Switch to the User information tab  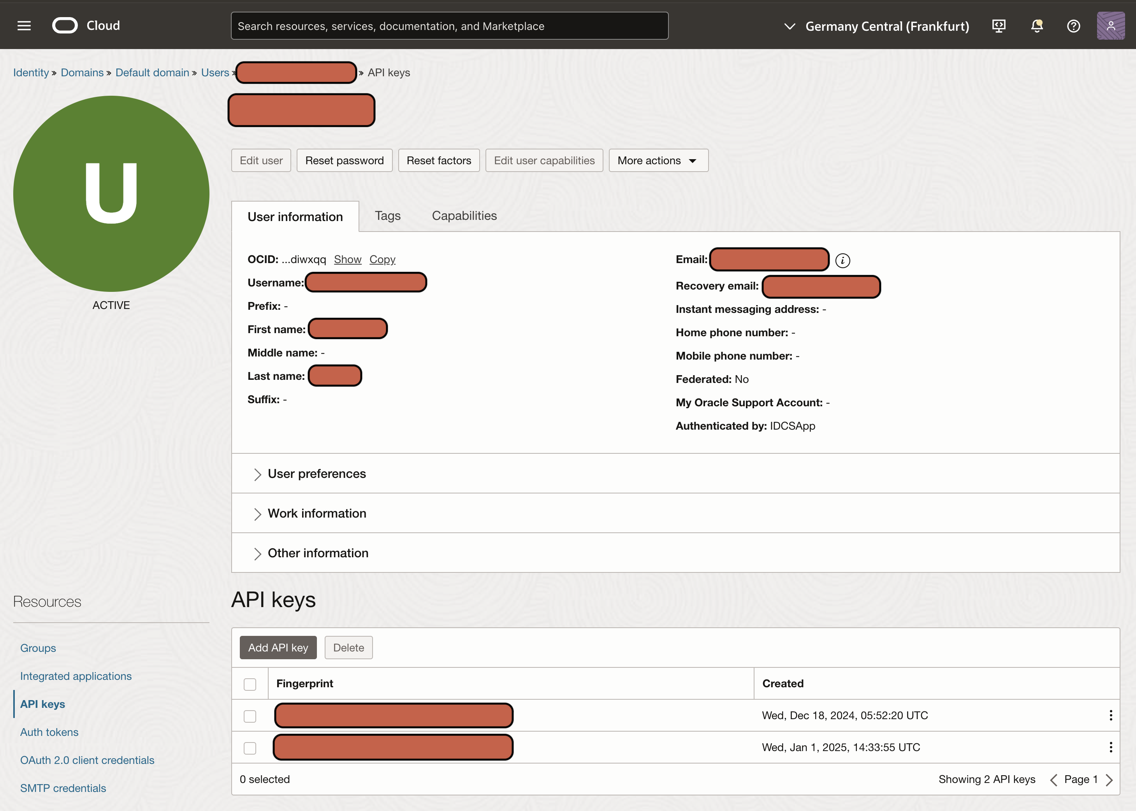click(x=295, y=217)
